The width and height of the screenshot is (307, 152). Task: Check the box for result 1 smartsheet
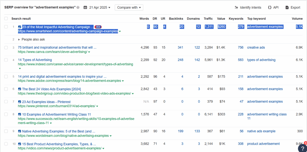(x=6, y=27)
